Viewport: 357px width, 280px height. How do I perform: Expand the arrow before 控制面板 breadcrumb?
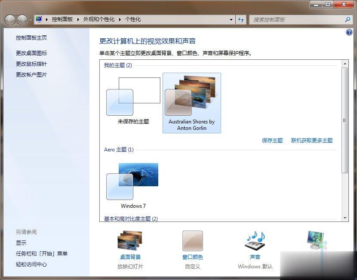click(x=47, y=20)
